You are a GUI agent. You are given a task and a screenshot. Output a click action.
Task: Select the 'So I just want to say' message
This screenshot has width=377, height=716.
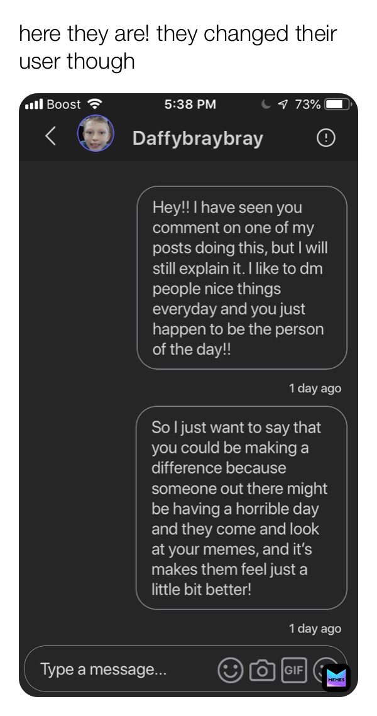242,508
